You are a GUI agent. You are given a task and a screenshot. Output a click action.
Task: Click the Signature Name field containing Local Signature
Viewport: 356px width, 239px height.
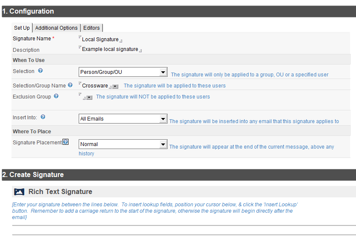point(100,39)
